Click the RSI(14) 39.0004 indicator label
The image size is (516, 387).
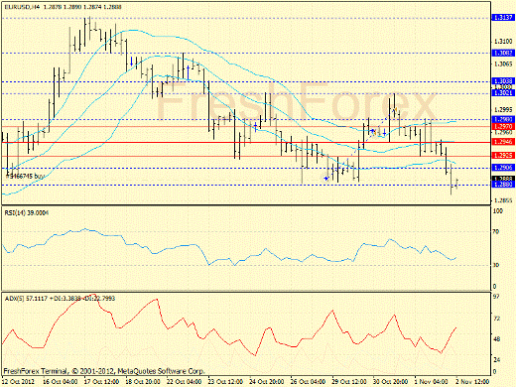[27, 213]
